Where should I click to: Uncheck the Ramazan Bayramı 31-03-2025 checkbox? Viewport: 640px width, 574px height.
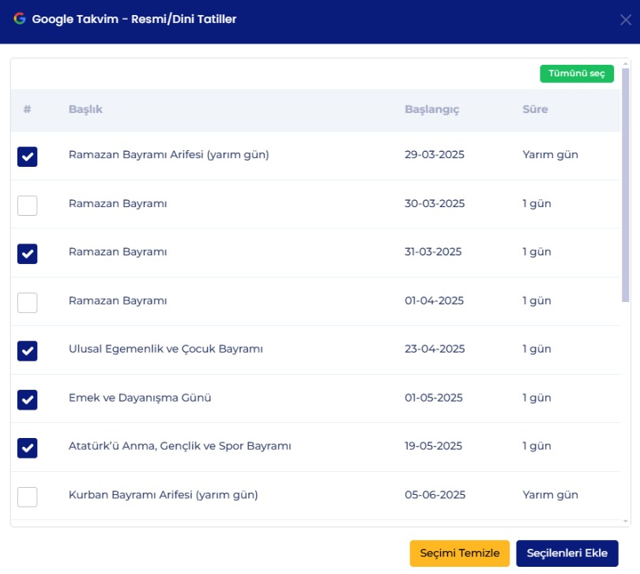28,254
